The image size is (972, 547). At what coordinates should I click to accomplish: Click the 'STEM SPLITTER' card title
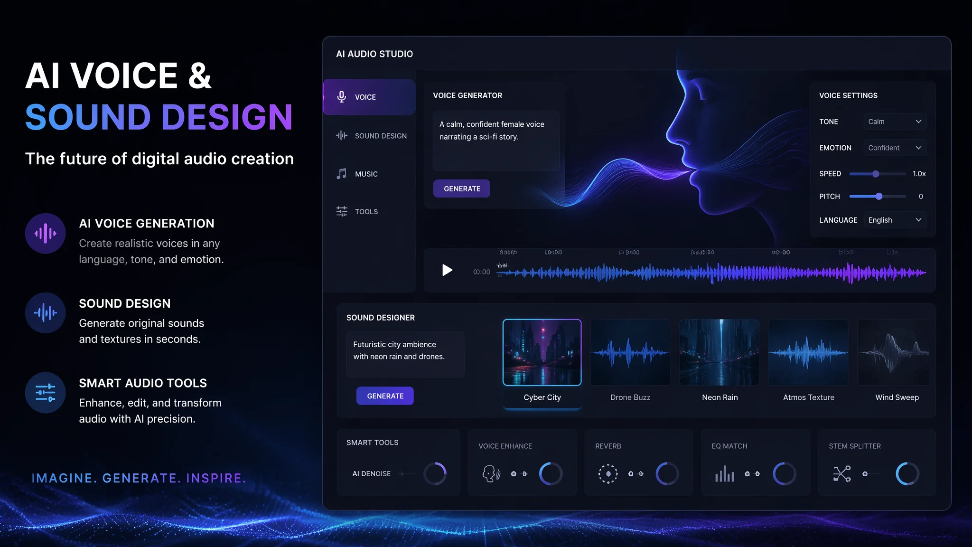coord(855,446)
